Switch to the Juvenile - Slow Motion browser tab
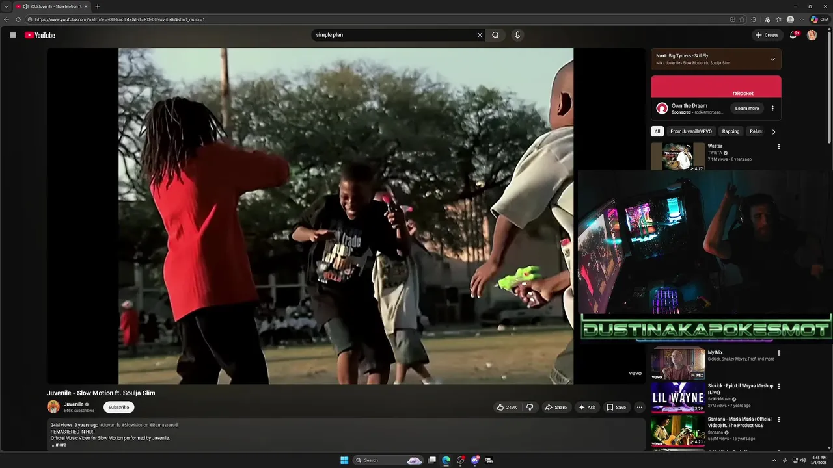833x468 pixels. coord(52,6)
